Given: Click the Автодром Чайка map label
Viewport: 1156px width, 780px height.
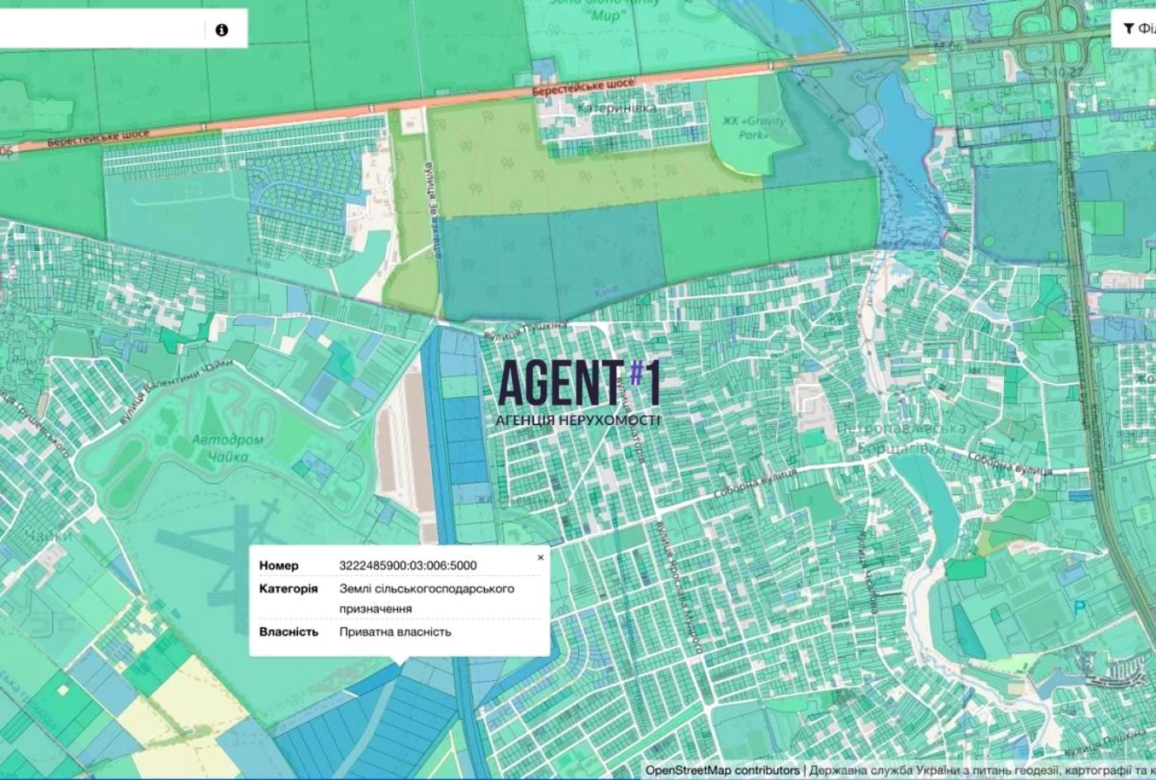Looking at the screenshot, I should [227, 448].
